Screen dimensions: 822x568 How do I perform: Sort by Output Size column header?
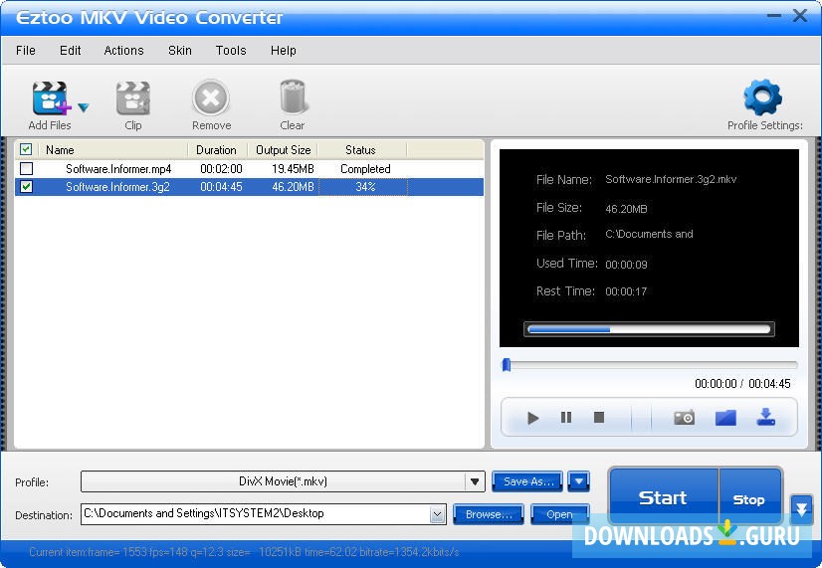point(283,150)
